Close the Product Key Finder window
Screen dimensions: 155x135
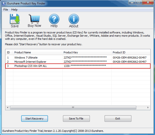pyautogui.click(x=148, y=2)
